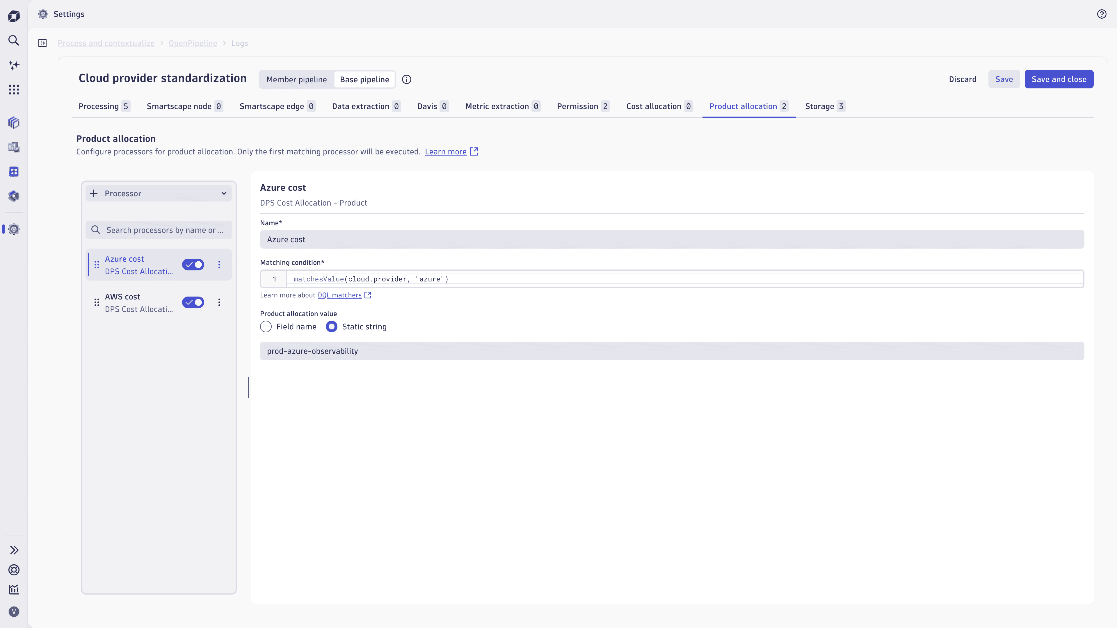Screen dimensions: 1117x628
Task: Select the AWS cost processor item
Action: [x=159, y=302]
